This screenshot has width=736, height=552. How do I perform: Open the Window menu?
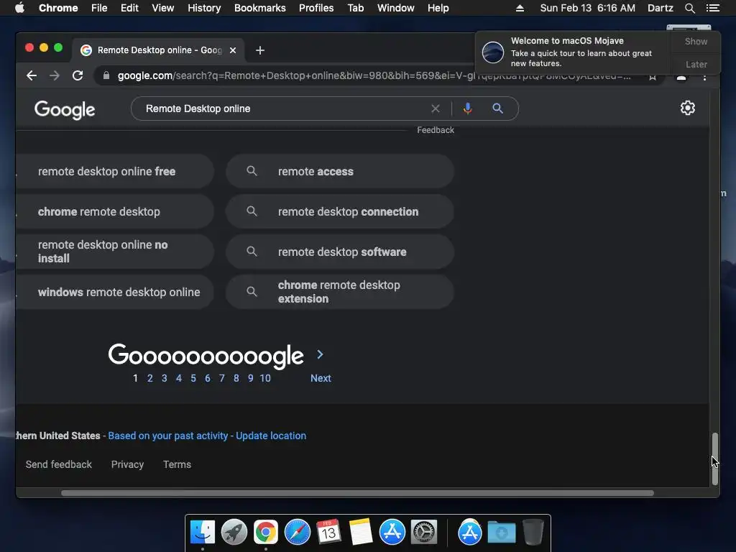coord(396,8)
